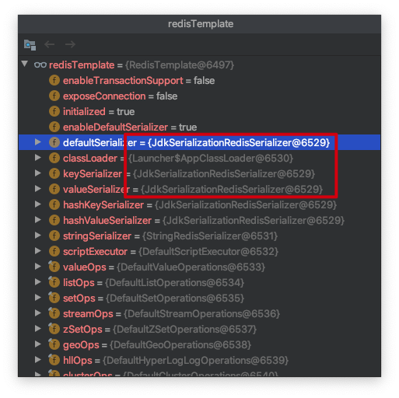The width and height of the screenshot is (399, 398).
Task: Collapse the redisTemplate root node
Action: coord(25,64)
